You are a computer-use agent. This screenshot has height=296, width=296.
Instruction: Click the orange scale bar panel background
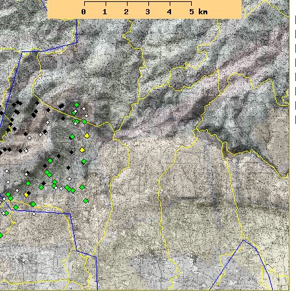(x=144, y=9)
